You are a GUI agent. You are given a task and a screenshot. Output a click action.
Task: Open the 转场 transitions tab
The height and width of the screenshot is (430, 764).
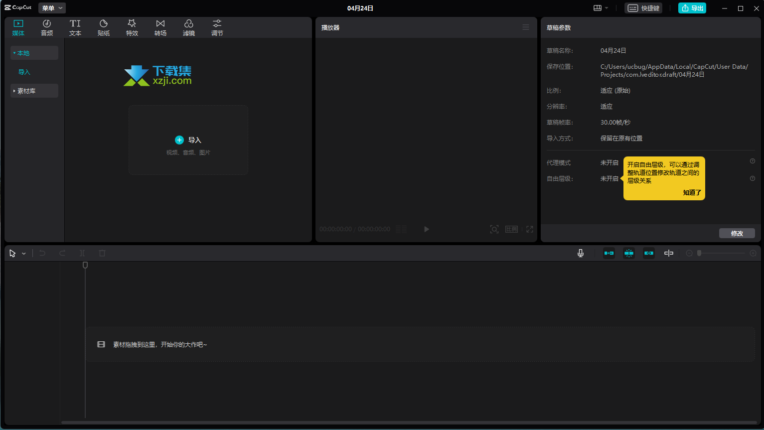[x=160, y=28]
